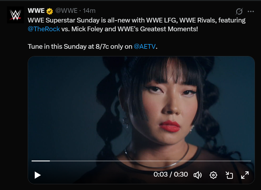This screenshot has height=190, width=261.
Task: Open video settings gear menu
Action: click(x=213, y=175)
